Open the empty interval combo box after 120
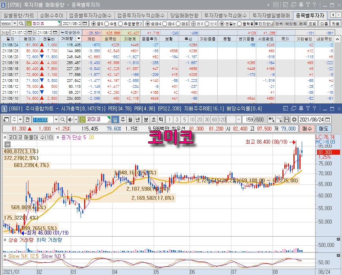The height and width of the screenshot is (275, 342). (x=234, y=119)
